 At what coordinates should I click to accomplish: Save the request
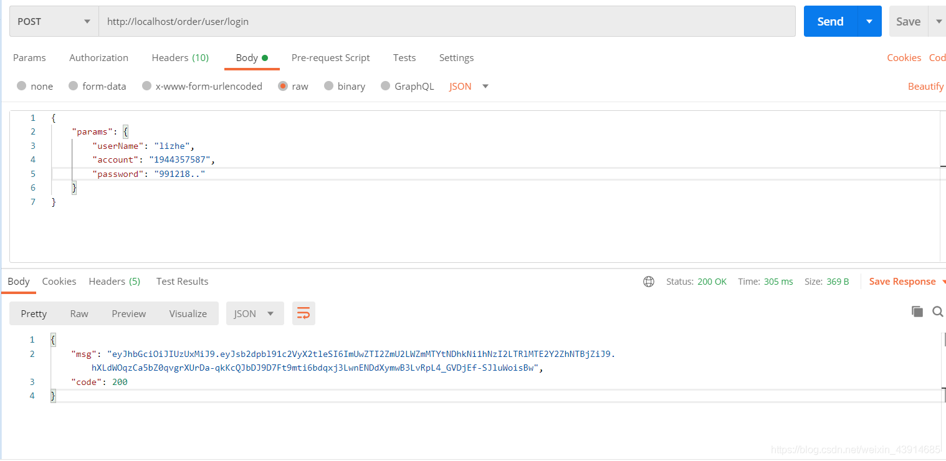click(x=908, y=21)
